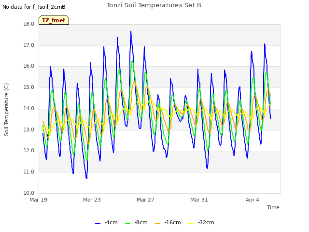This screenshot has width=309, height=232.
Task: Click the TZ_fmet label box
Action: tap(54, 20)
